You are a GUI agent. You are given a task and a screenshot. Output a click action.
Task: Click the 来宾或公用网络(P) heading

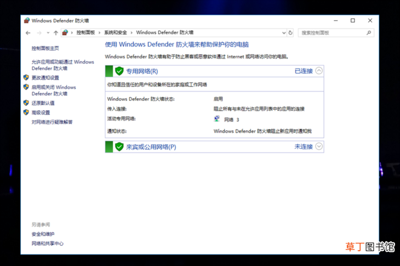pos(151,147)
